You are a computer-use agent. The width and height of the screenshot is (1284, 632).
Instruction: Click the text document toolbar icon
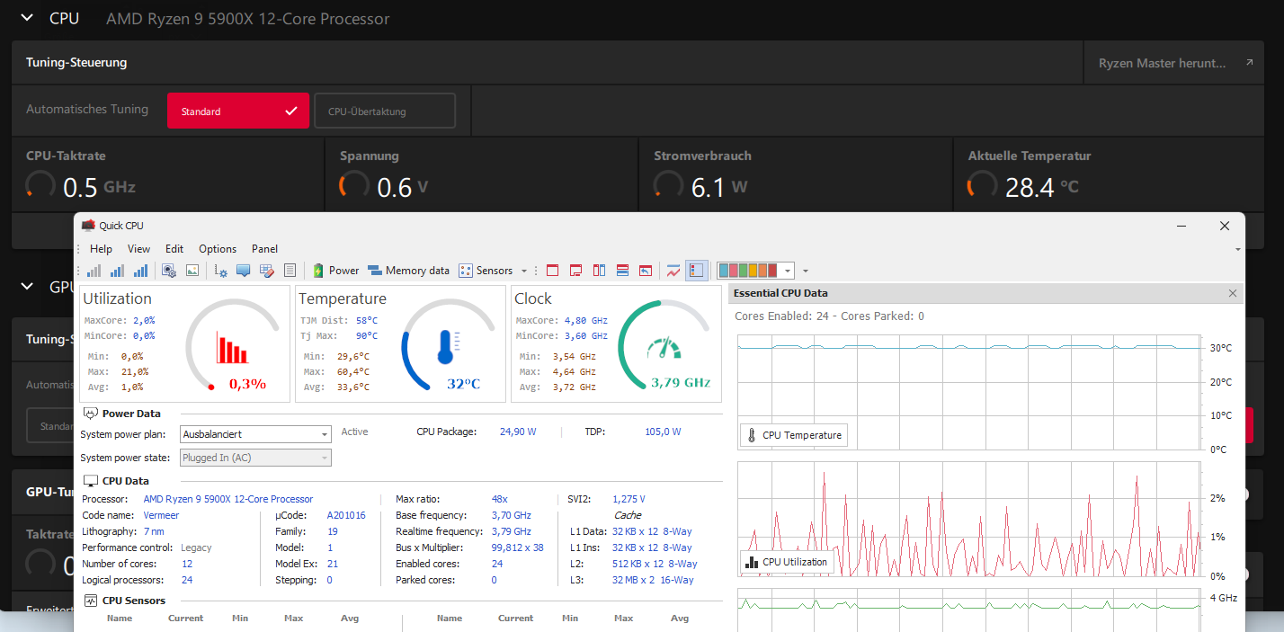290,271
